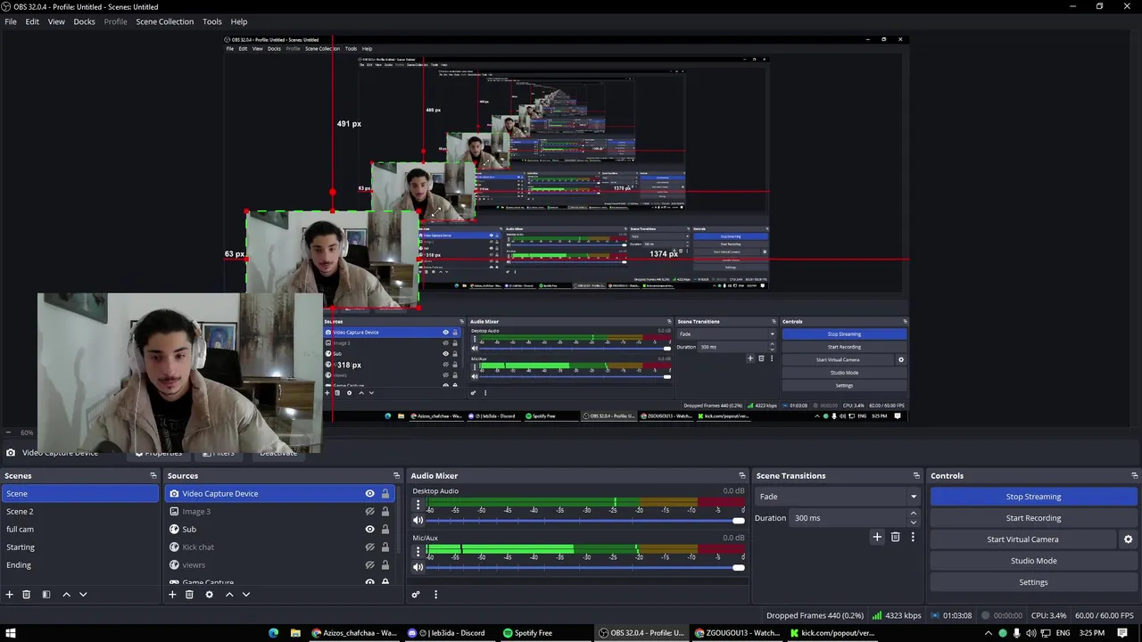Open the Edit menu
The width and height of the screenshot is (1142, 642).
(x=32, y=21)
